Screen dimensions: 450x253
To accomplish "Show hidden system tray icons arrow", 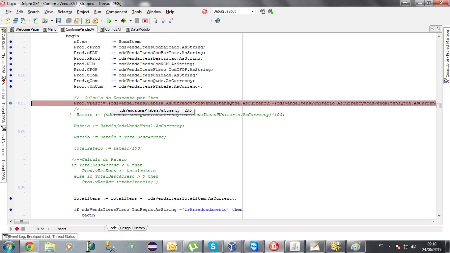I will 390,246.
